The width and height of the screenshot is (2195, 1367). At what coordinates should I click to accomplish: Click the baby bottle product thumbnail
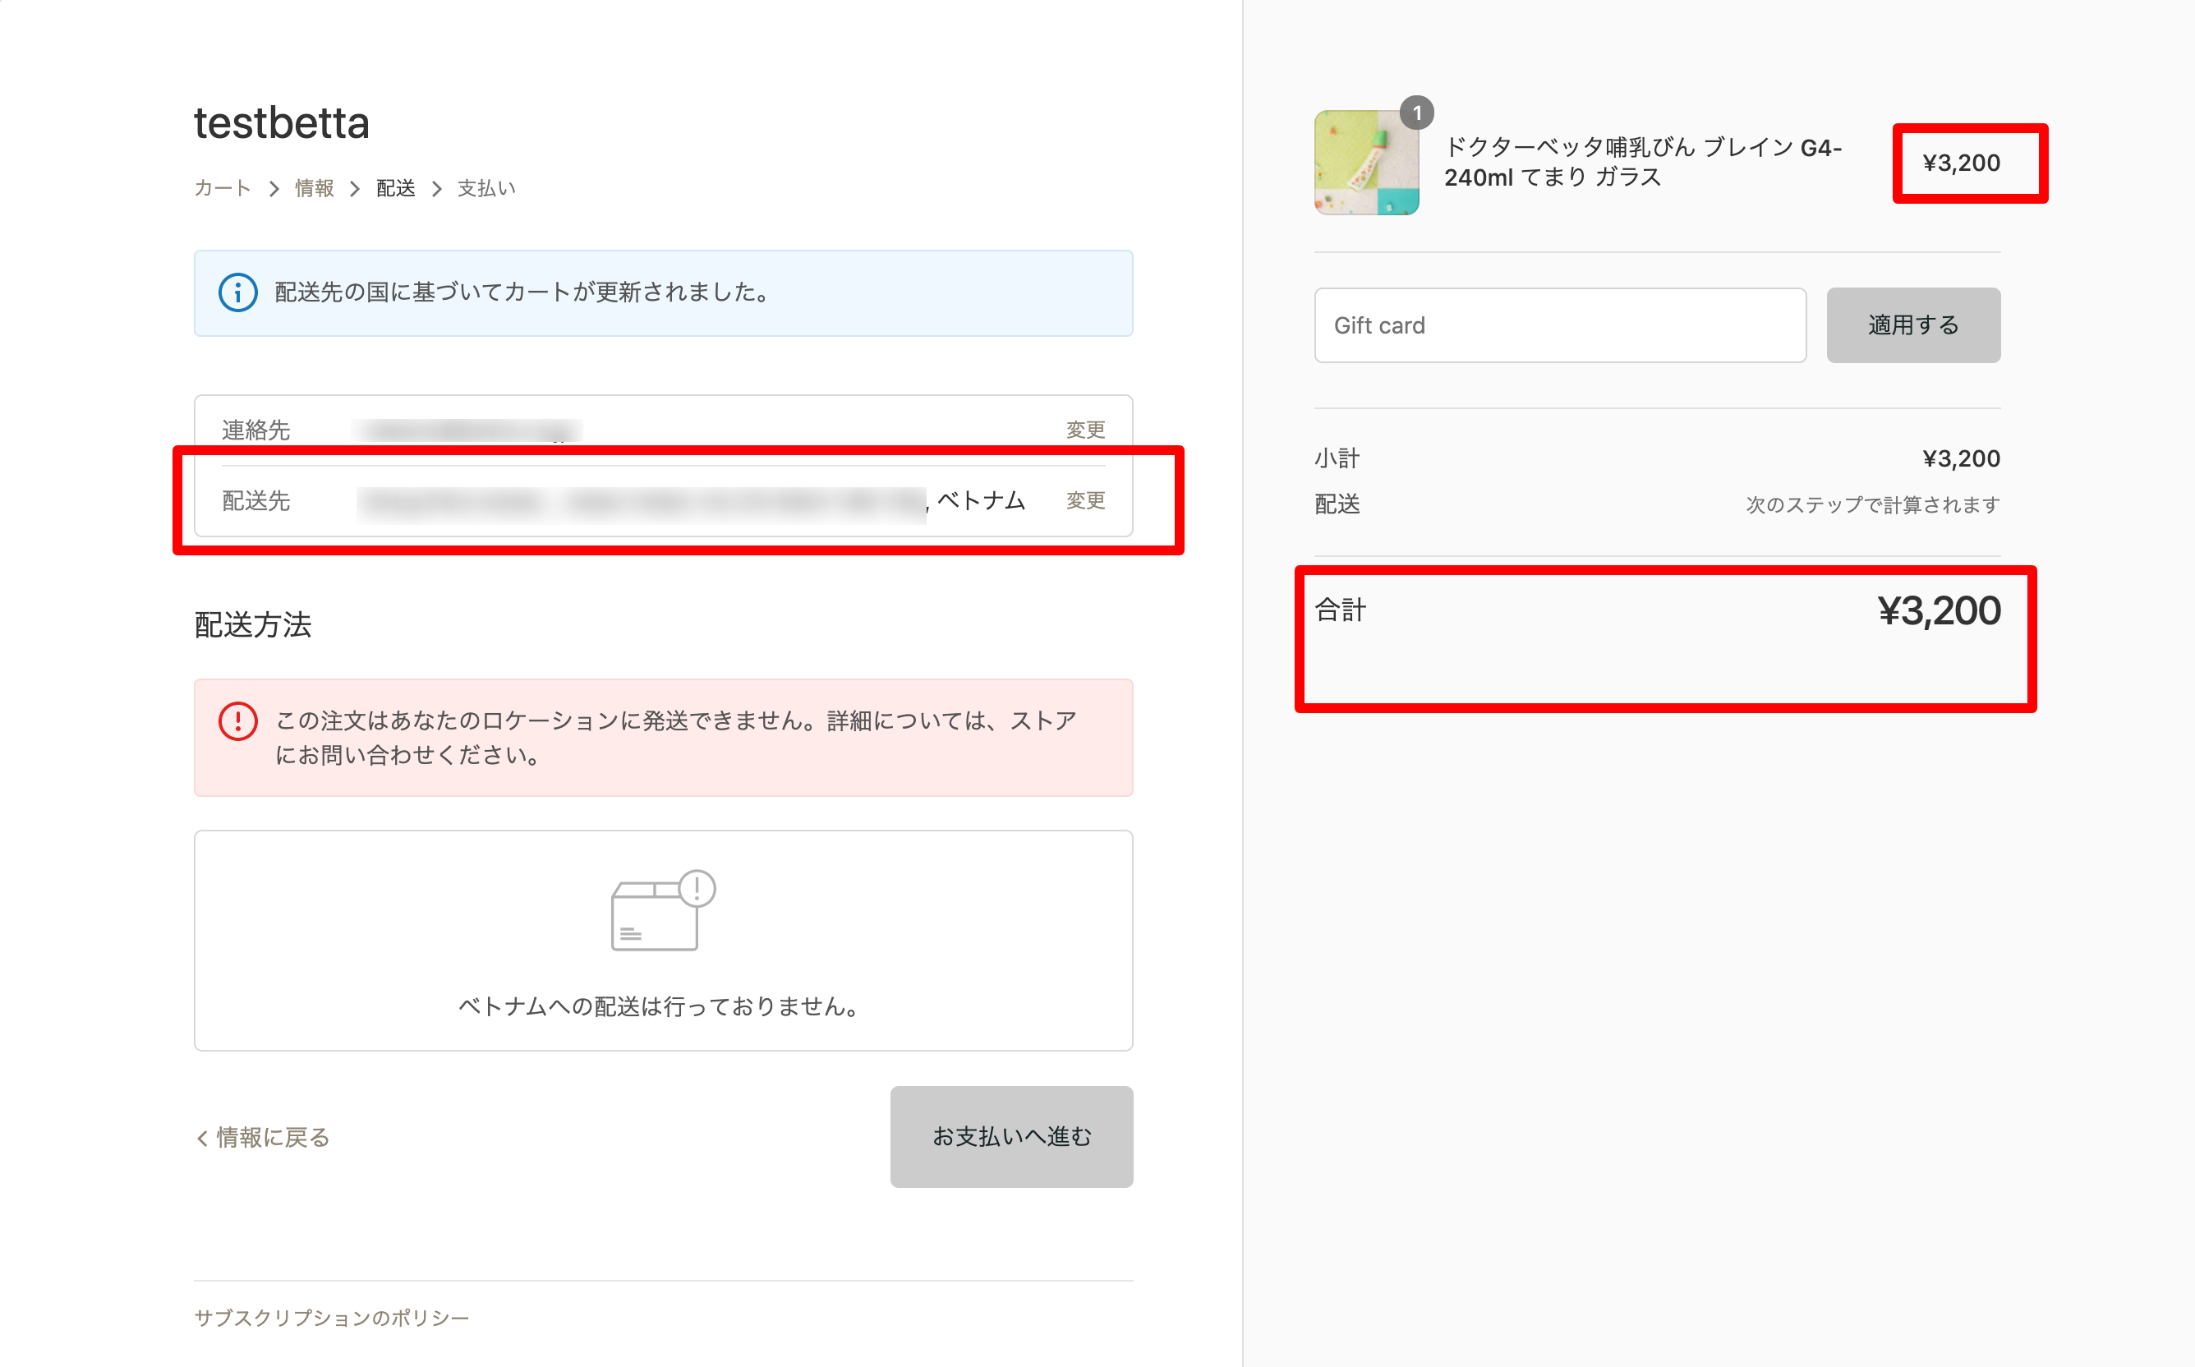pos(1365,163)
